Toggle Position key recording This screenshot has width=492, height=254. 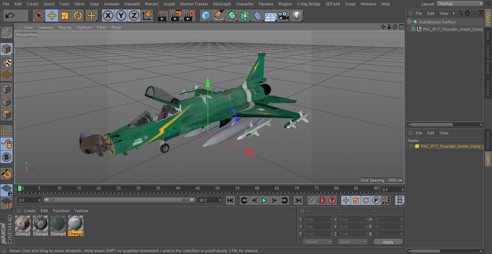coord(346,200)
